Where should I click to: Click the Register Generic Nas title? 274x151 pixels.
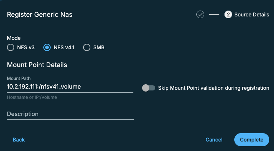click(x=42, y=15)
